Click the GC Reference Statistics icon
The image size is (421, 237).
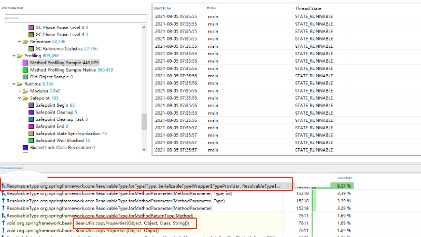click(x=31, y=48)
